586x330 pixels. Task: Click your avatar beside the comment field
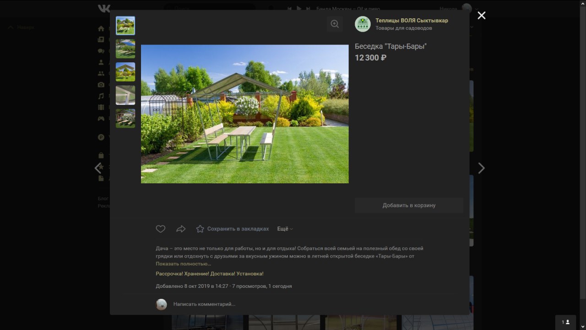161,304
